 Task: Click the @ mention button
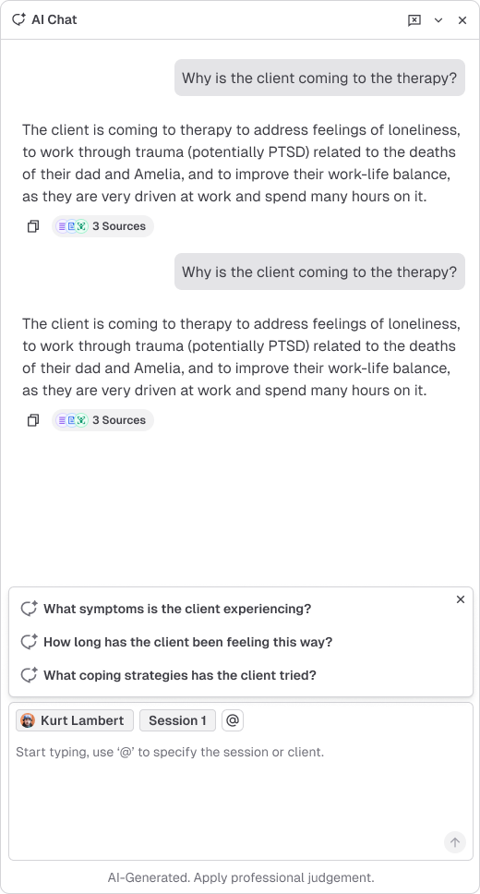point(233,720)
